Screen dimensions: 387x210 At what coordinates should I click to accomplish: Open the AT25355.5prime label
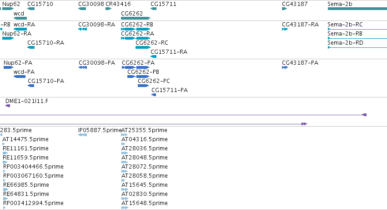click(144, 130)
